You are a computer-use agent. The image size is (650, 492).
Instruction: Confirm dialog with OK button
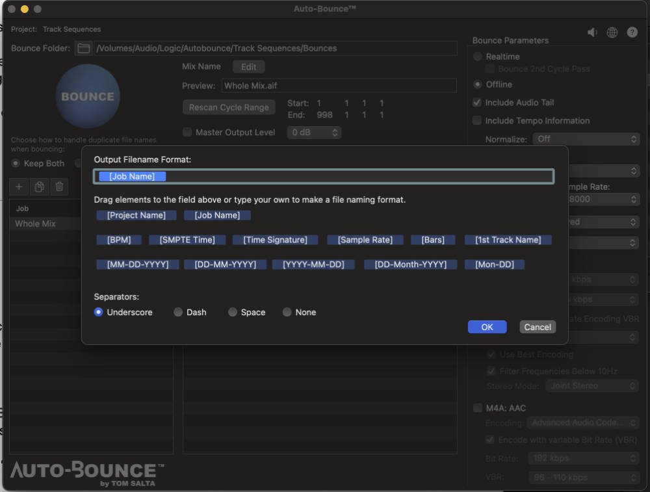coord(487,327)
